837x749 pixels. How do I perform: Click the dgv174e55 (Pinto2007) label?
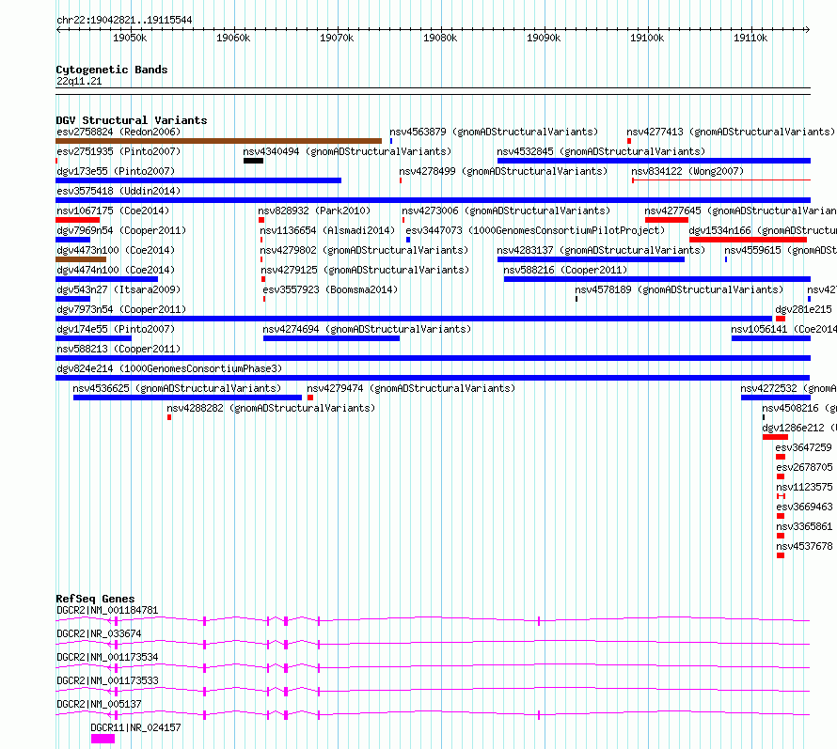coord(116,329)
